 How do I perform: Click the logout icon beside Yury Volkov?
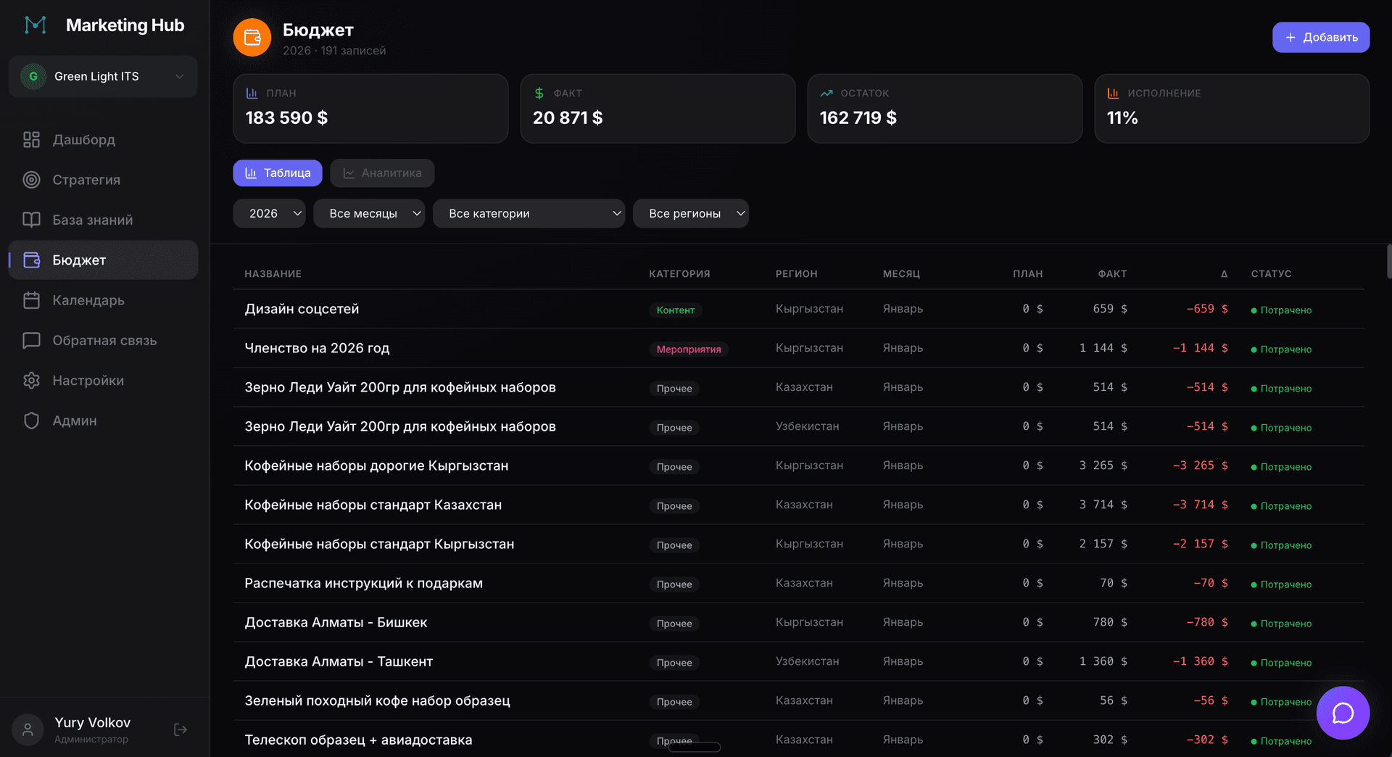[181, 729]
